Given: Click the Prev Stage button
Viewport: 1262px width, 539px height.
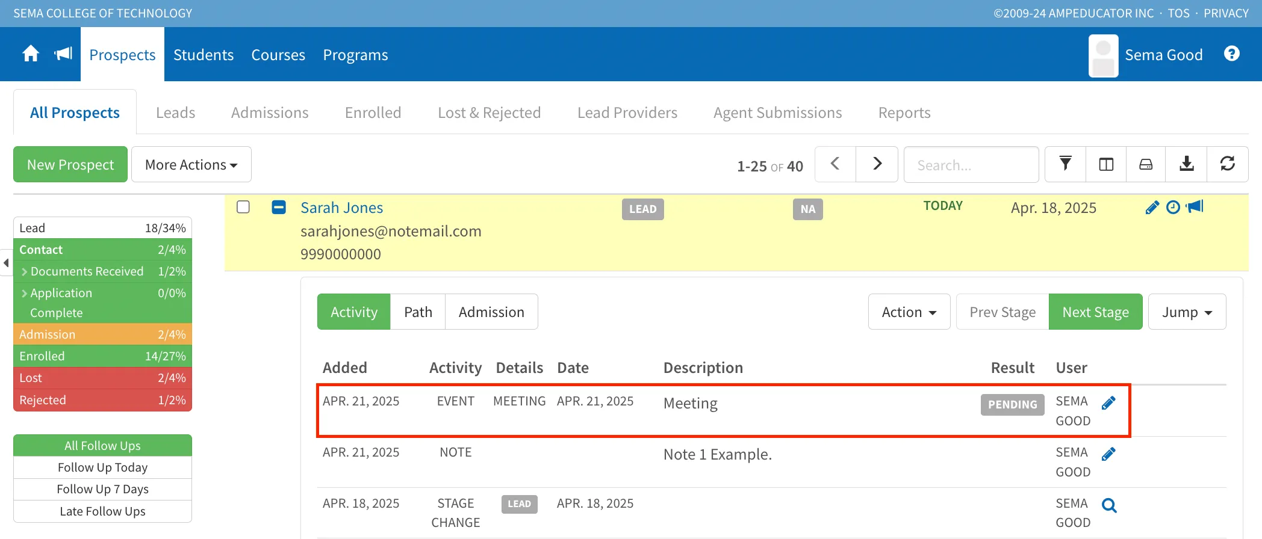Looking at the screenshot, I should (x=1002, y=312).
